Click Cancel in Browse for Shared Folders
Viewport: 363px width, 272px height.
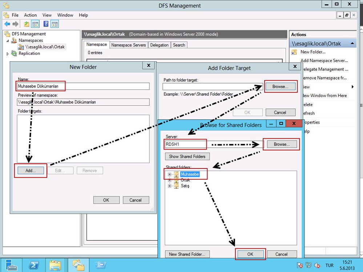click(x=282, y=254)
